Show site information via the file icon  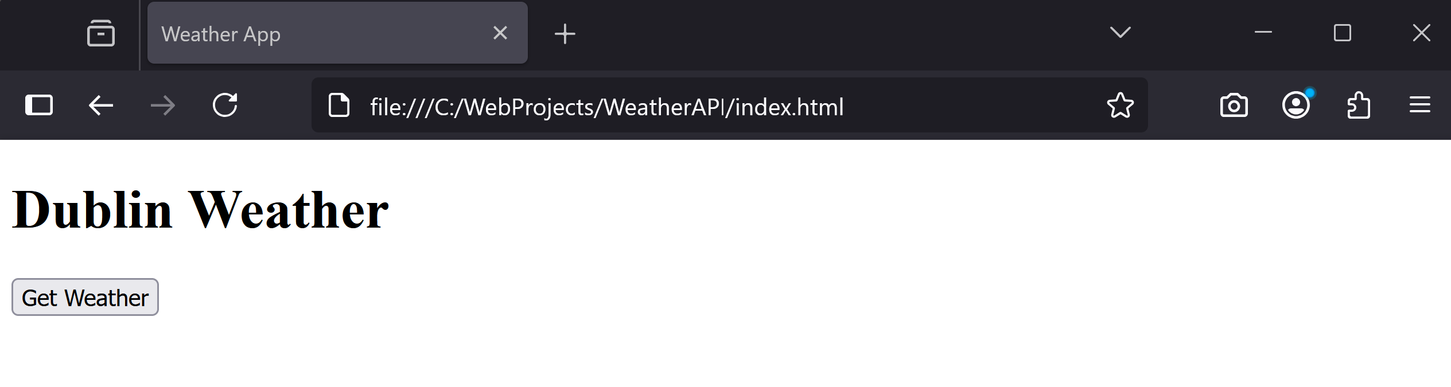coord(339,105)
